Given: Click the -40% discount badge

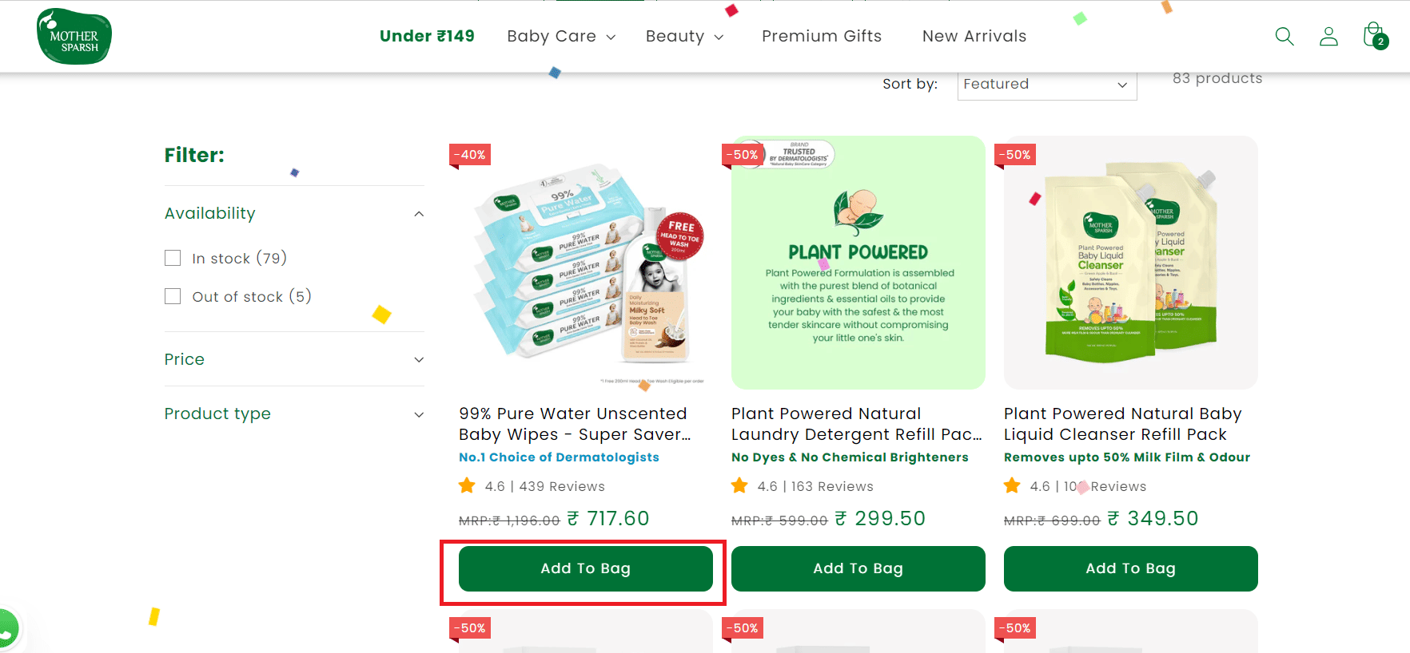Looking at the screenshot, I should (470, 155).
